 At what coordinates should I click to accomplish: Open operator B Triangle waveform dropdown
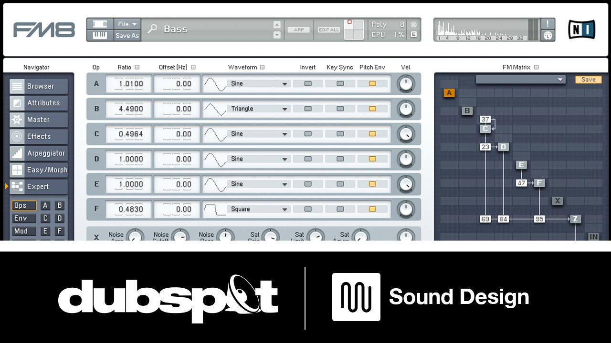258,109
